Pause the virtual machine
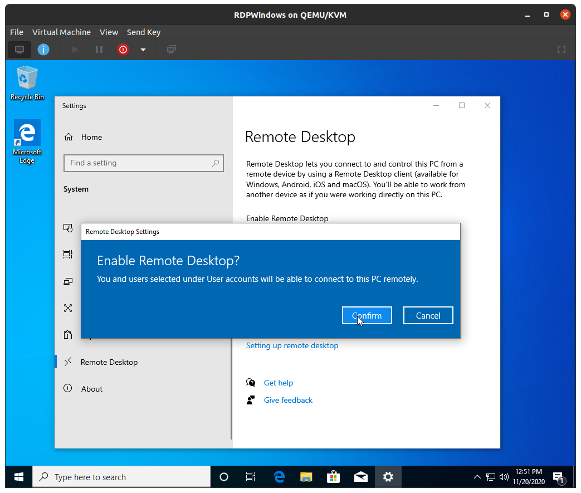The width and height of the screenshot is (581, 493). 99,50
